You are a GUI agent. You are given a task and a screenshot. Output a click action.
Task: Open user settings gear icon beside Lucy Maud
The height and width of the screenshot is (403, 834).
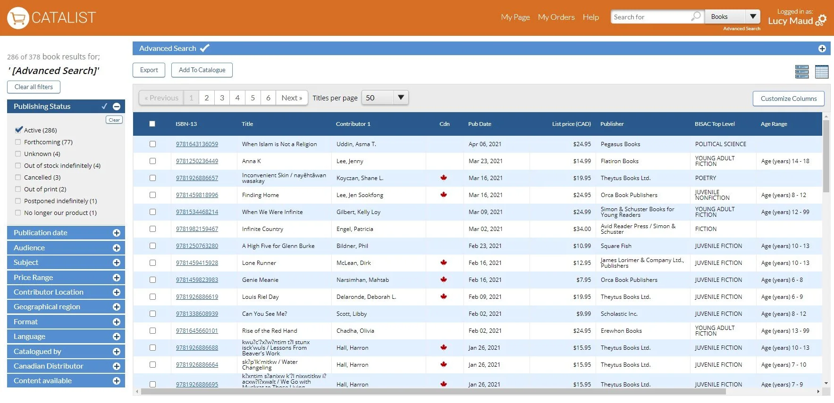[x=821, y=20]
